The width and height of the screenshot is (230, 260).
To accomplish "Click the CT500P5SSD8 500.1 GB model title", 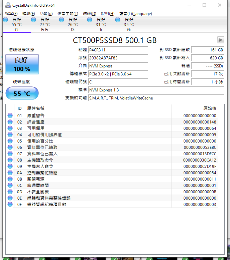I will click(x=115, y=40).
